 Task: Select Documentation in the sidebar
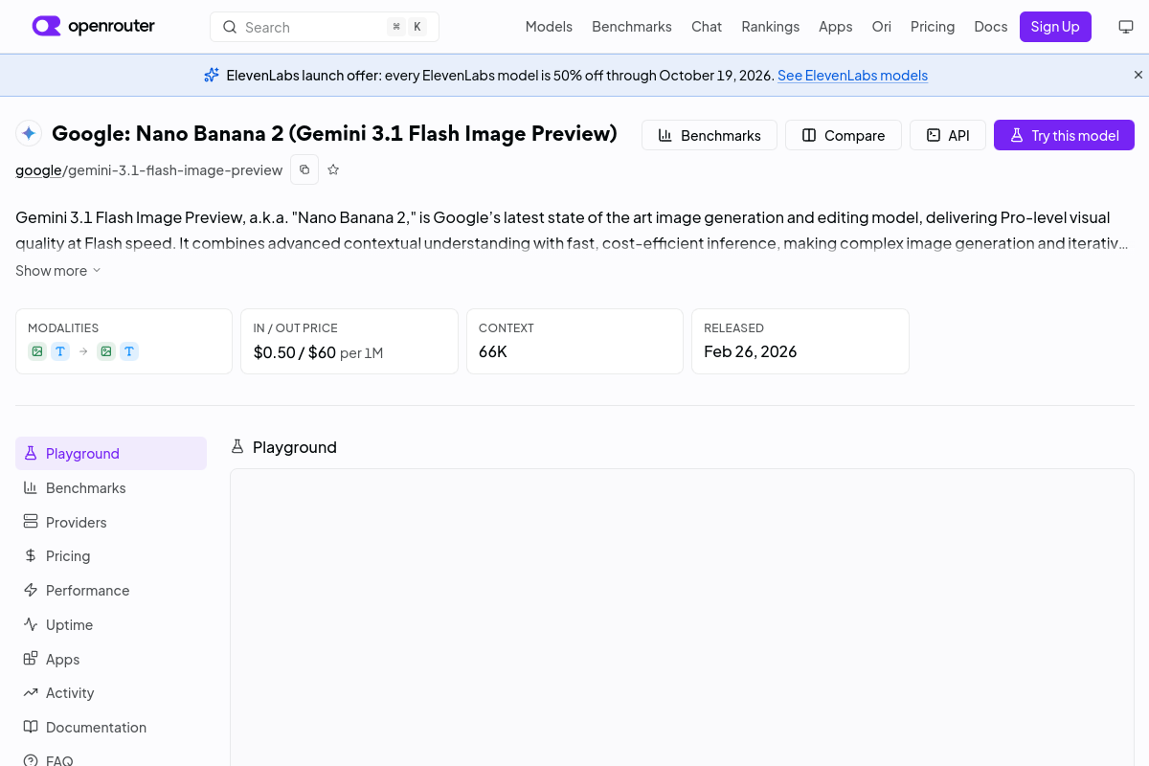[111, 727]
